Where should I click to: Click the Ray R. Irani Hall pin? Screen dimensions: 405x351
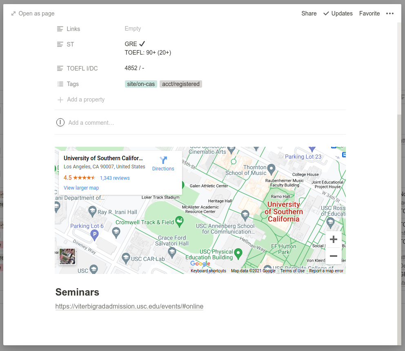pyautogui.click(x=92, y=212)
